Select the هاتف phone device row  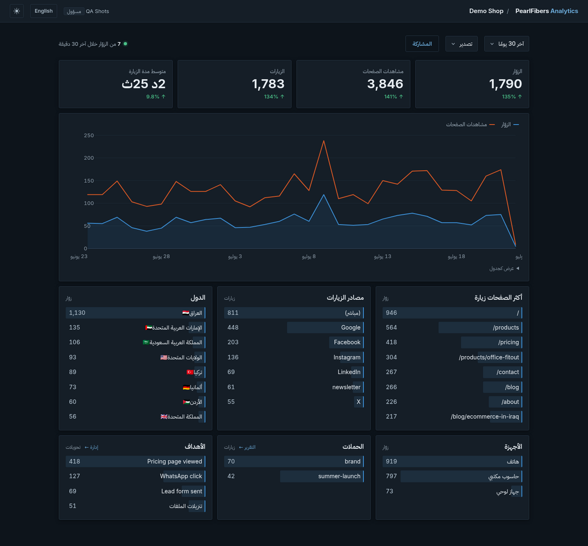(x=453, y=461)
